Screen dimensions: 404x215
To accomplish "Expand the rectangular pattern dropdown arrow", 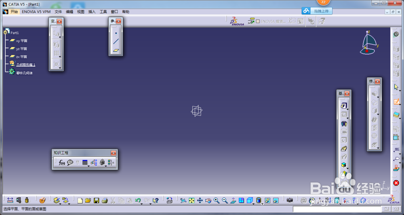I will [x=60, y=56].
